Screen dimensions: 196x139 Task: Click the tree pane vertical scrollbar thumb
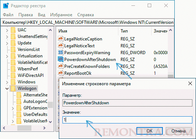tap(51, 105)
